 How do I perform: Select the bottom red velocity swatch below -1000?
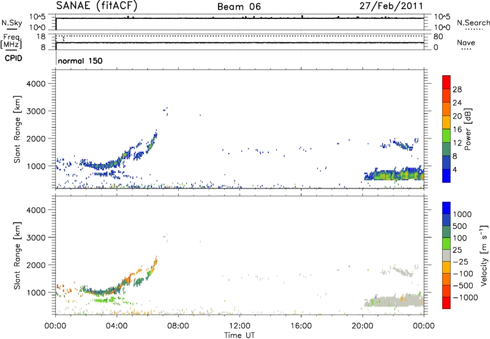(447, 303)
